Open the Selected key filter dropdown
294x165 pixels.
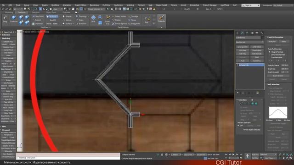pyautogui.click(x=268, y=154)
